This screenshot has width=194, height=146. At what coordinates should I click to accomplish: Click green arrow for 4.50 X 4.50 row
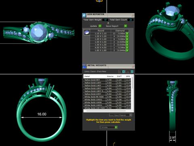127,47
